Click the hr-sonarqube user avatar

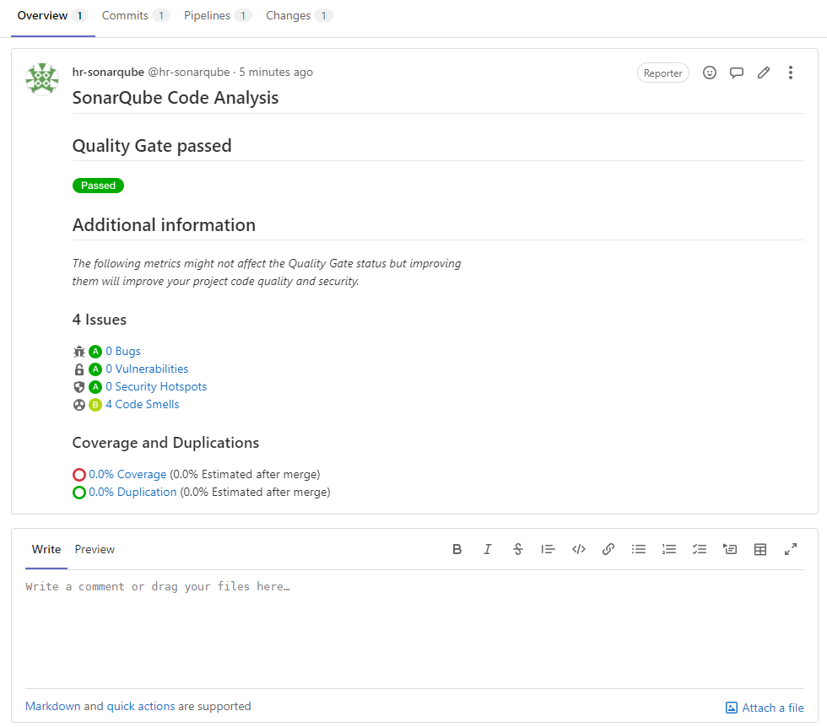(x=42, y=79)
